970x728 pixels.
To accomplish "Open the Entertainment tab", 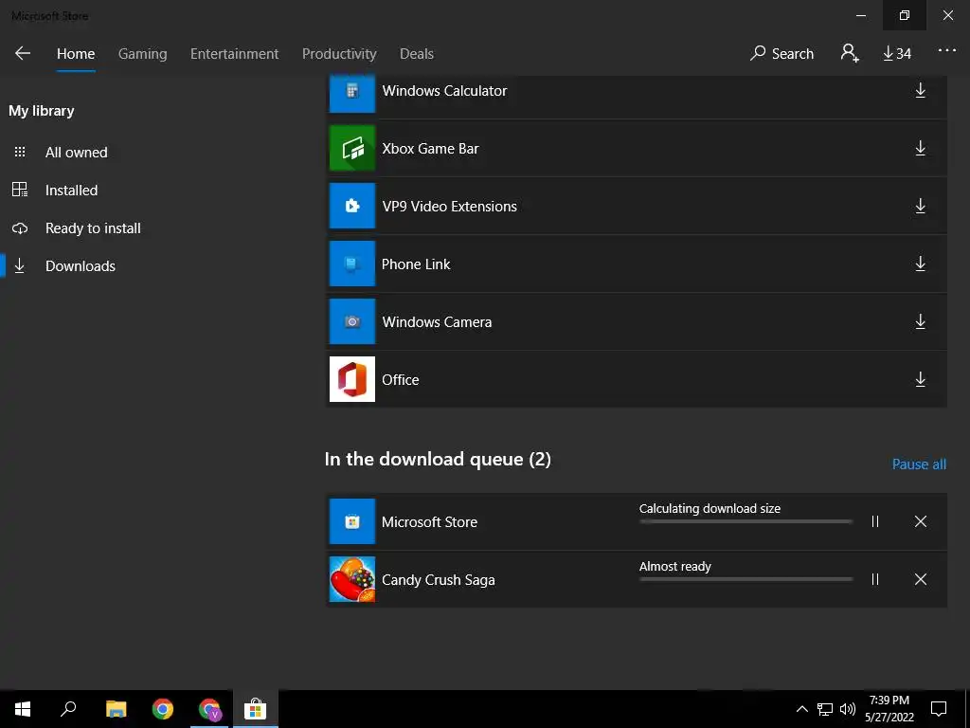I will [235, 54].
